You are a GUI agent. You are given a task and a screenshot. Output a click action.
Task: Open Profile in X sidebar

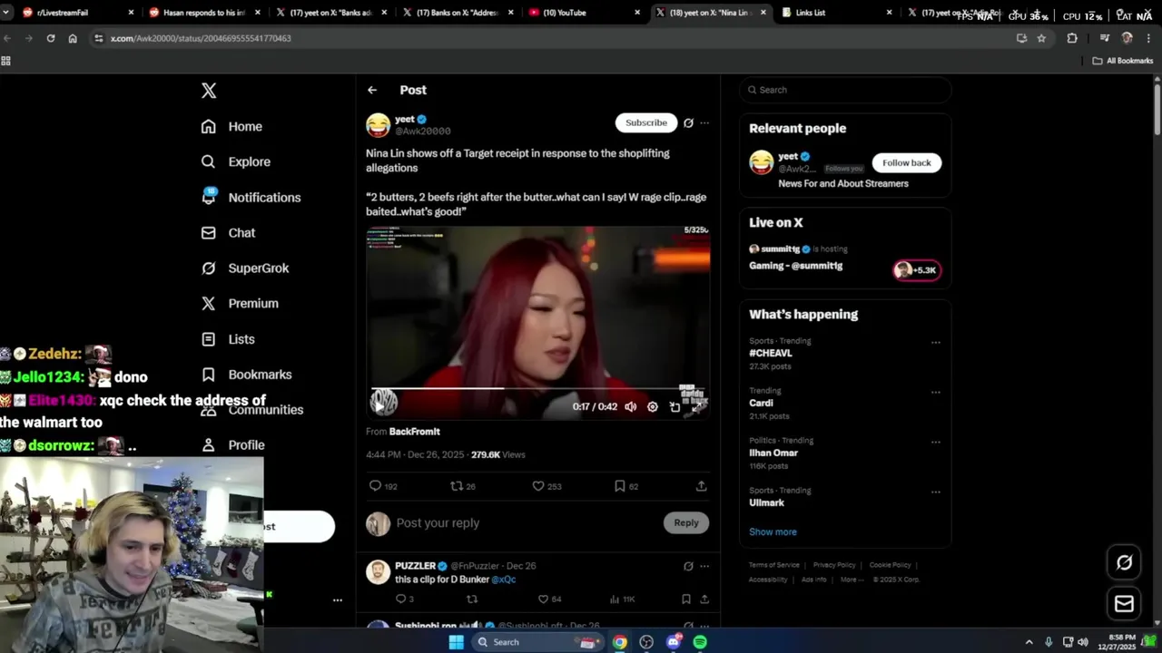(233, 445)
